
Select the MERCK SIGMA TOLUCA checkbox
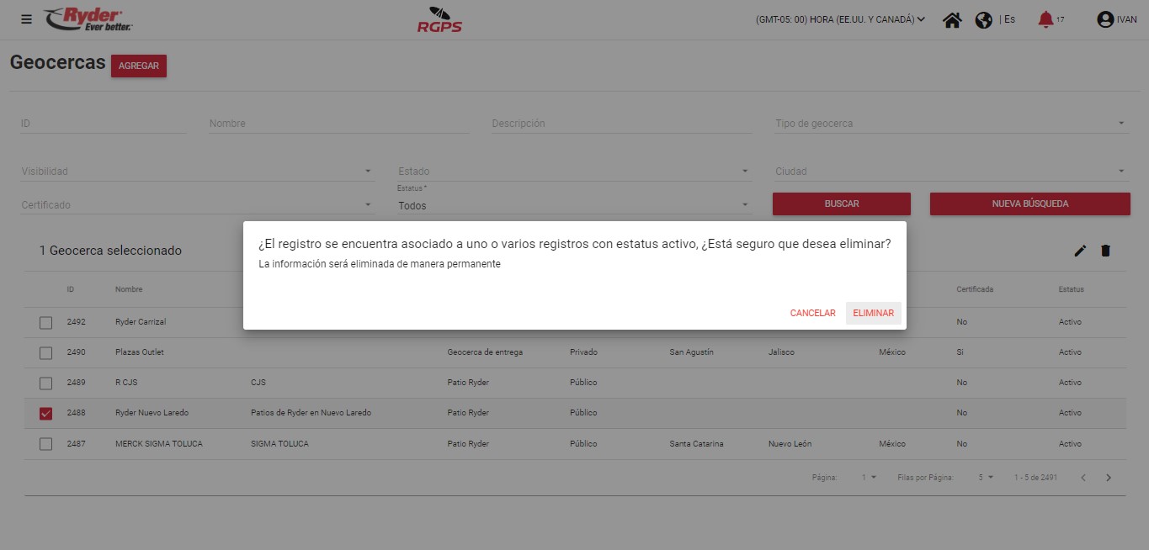(x=46, y=444)
